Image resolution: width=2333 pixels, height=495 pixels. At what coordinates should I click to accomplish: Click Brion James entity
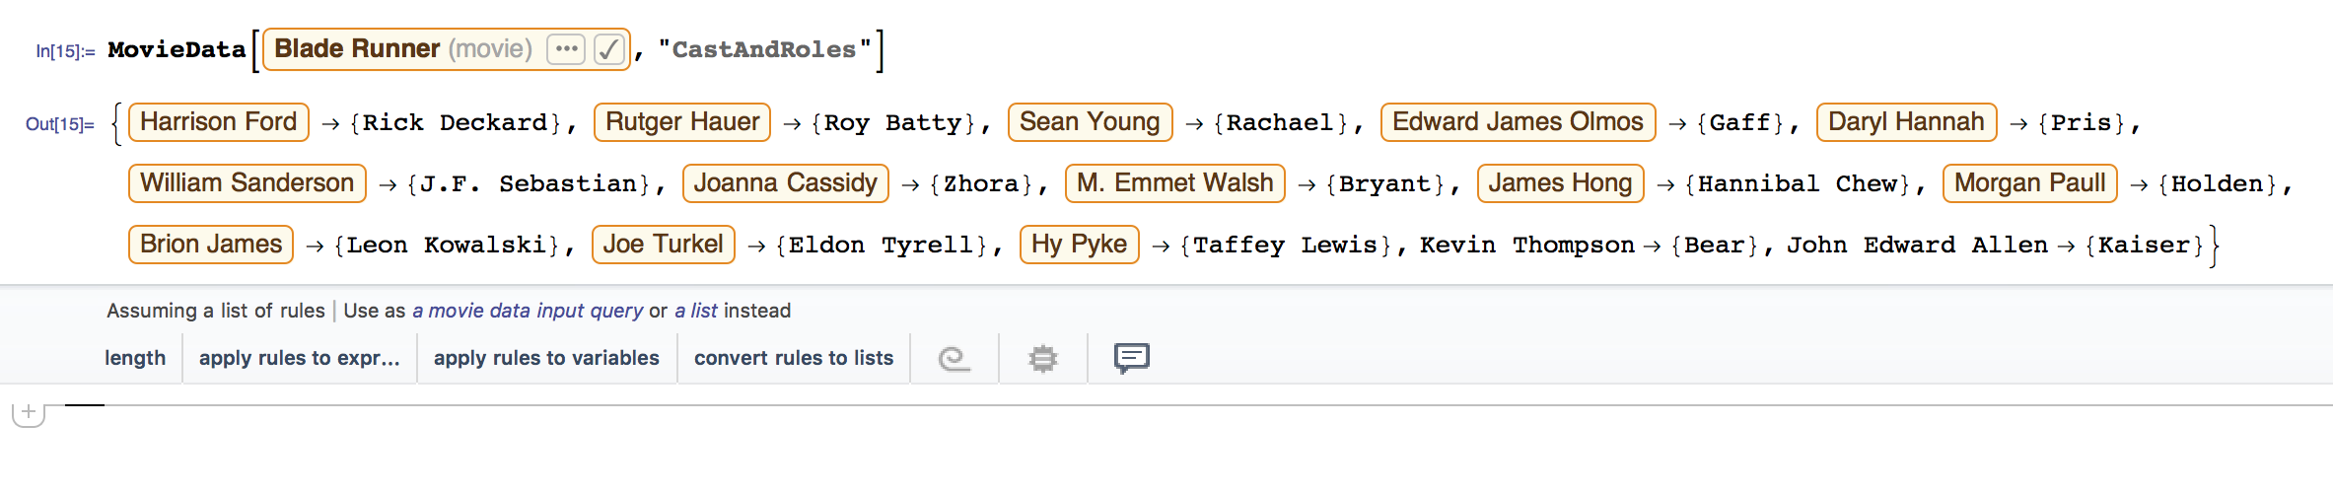tap(211, 245)
